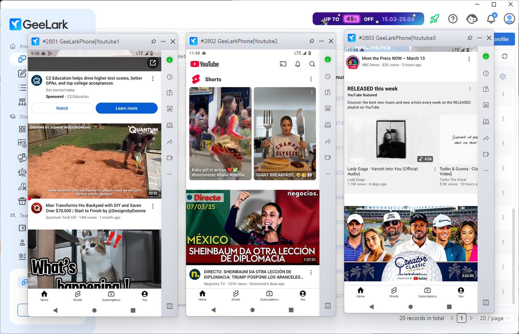Pin the #2803 Youtube3 phone window
The height and width of the screenshot is (334, 519).
[x=470, y=38]
